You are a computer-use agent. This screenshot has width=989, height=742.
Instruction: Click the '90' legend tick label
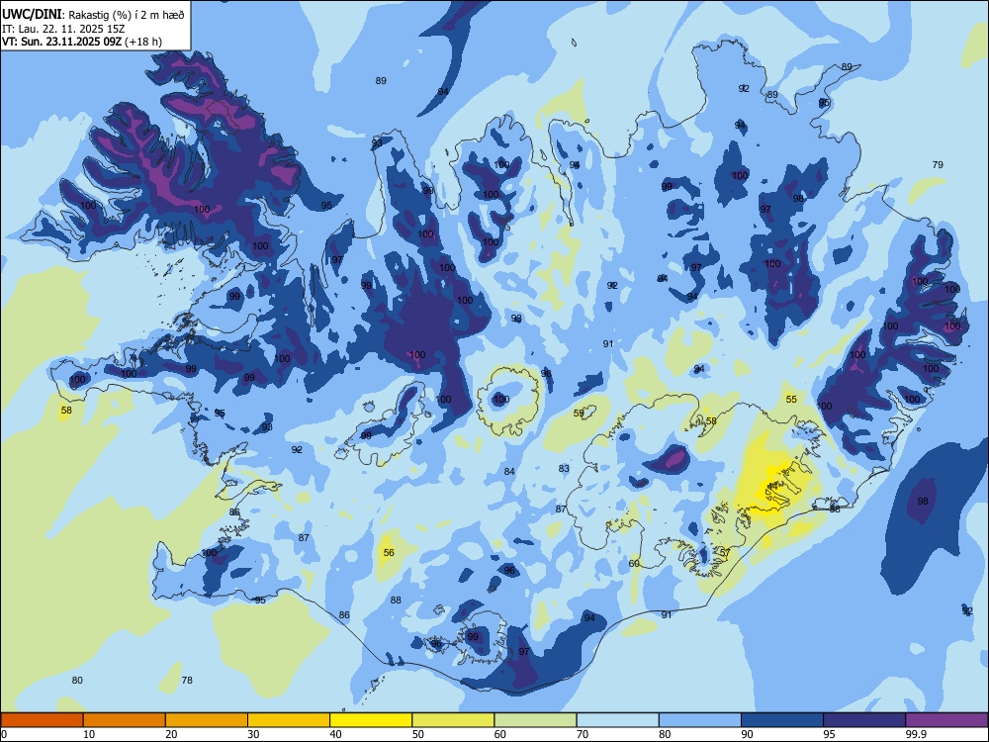pyautogui.click(x=747, y=734)
